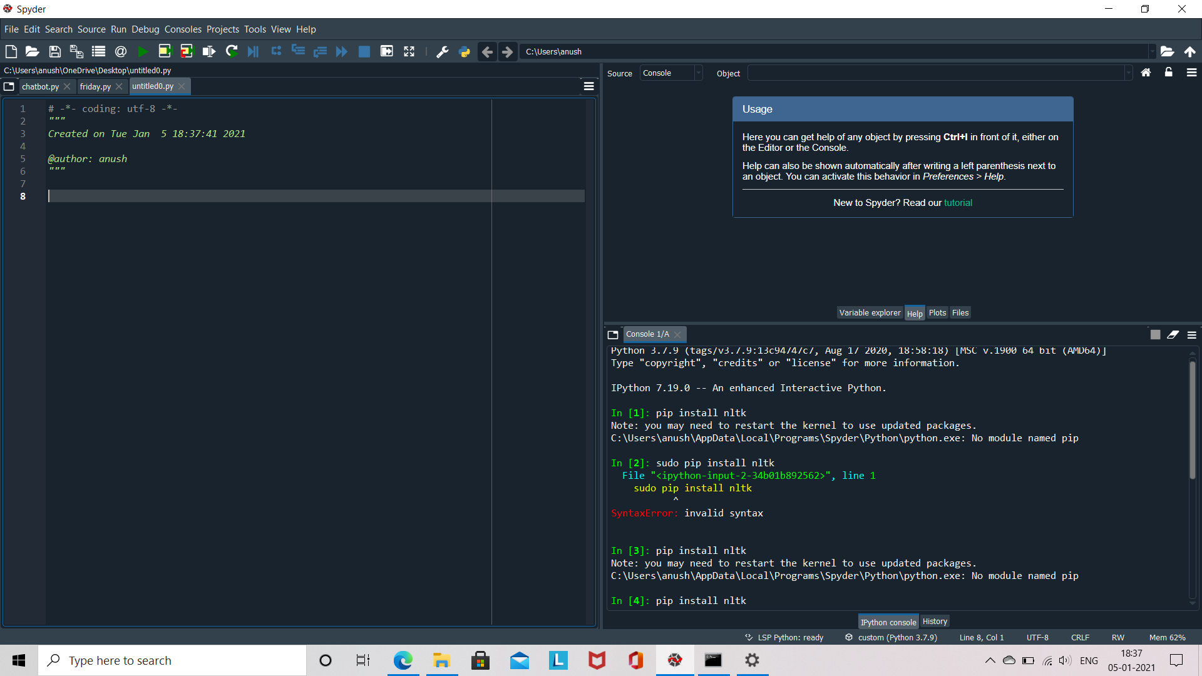This screenshot has height=676, width=1202.
Task: Click the Help pane home icon
Action: coord(1146,73)
